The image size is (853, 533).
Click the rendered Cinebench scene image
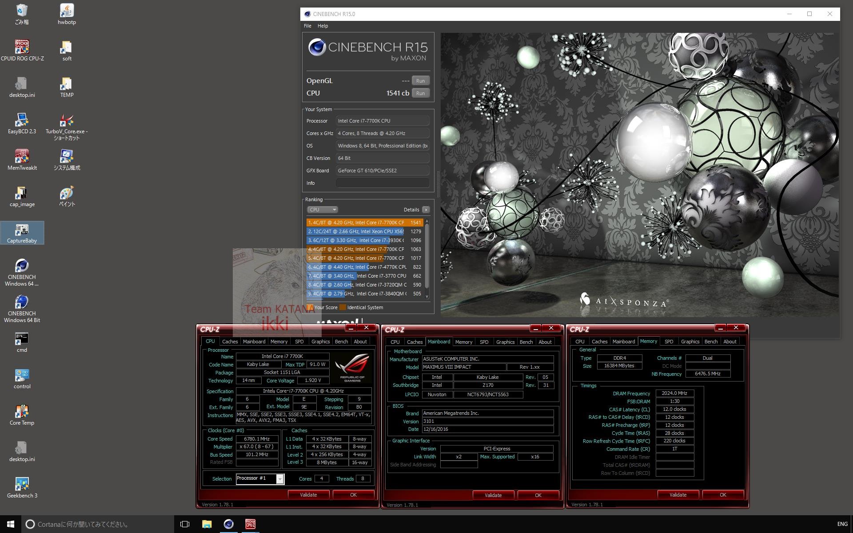(640, 175)
